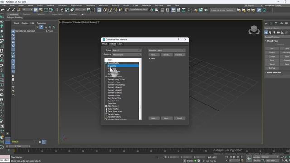Select the Lights category icon
Screen dimensions: 290x163
click(274, 32)
